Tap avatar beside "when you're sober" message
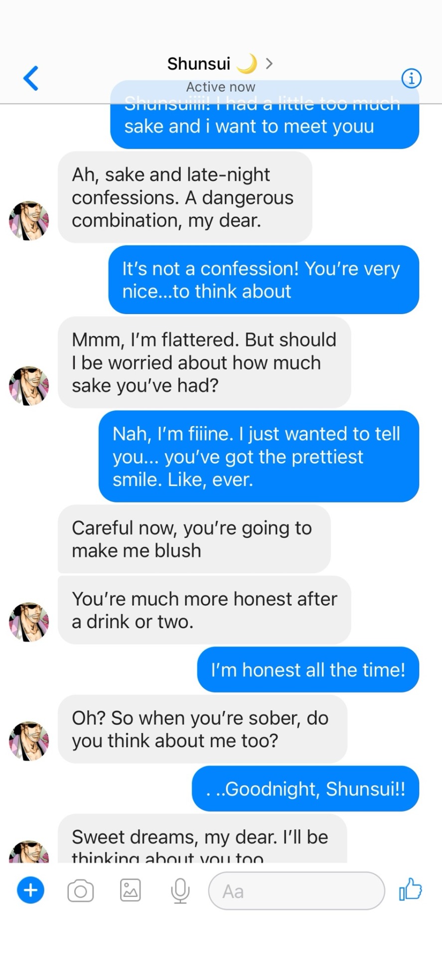The image size is (442, 957). [29, 741]
